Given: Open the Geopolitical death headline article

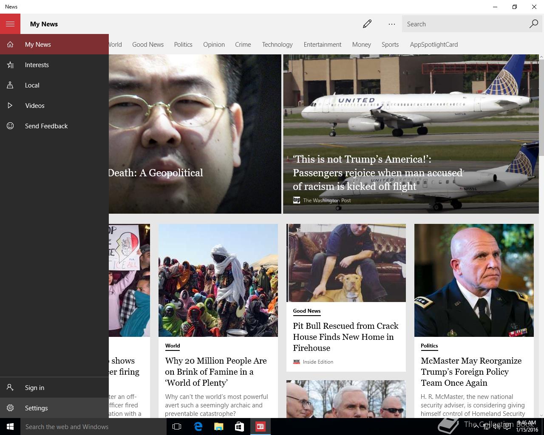Looking at the screenshot, I should point(156,172).
